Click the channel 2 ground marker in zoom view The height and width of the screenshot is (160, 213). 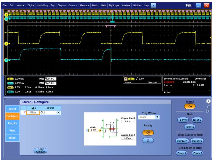[x=6, y=60]
